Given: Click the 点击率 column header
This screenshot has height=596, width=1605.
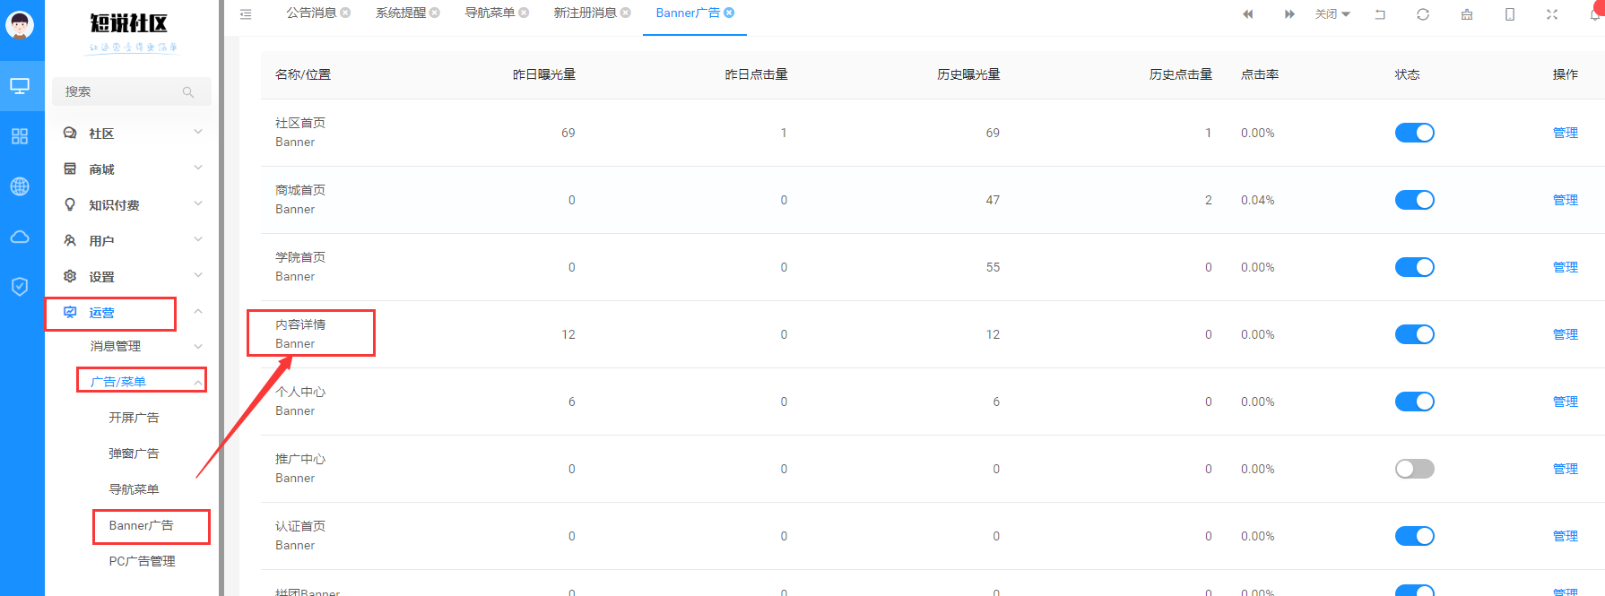Looking at the screenshot, I should (1260, 74).
